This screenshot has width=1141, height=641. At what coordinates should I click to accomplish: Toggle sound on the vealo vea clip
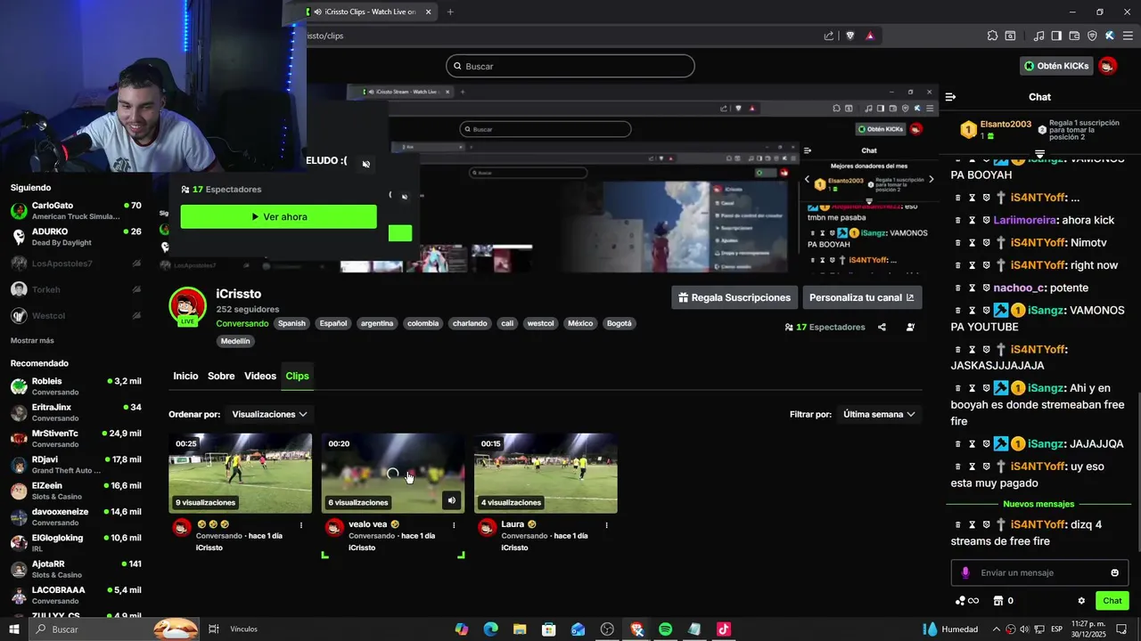click(452, 500)
